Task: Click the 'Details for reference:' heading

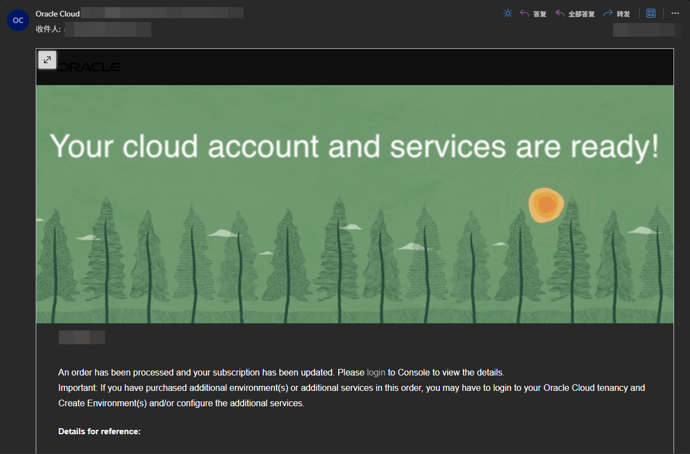Action: (100, 431)
